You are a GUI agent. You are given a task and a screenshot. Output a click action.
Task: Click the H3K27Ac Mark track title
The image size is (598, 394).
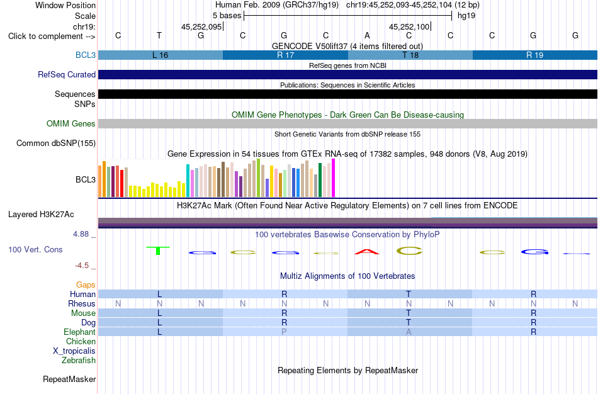347,206
